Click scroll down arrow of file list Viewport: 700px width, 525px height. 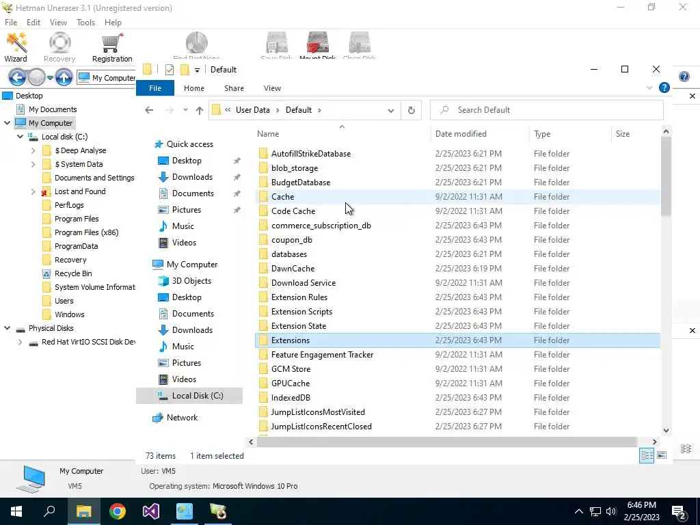666,431
